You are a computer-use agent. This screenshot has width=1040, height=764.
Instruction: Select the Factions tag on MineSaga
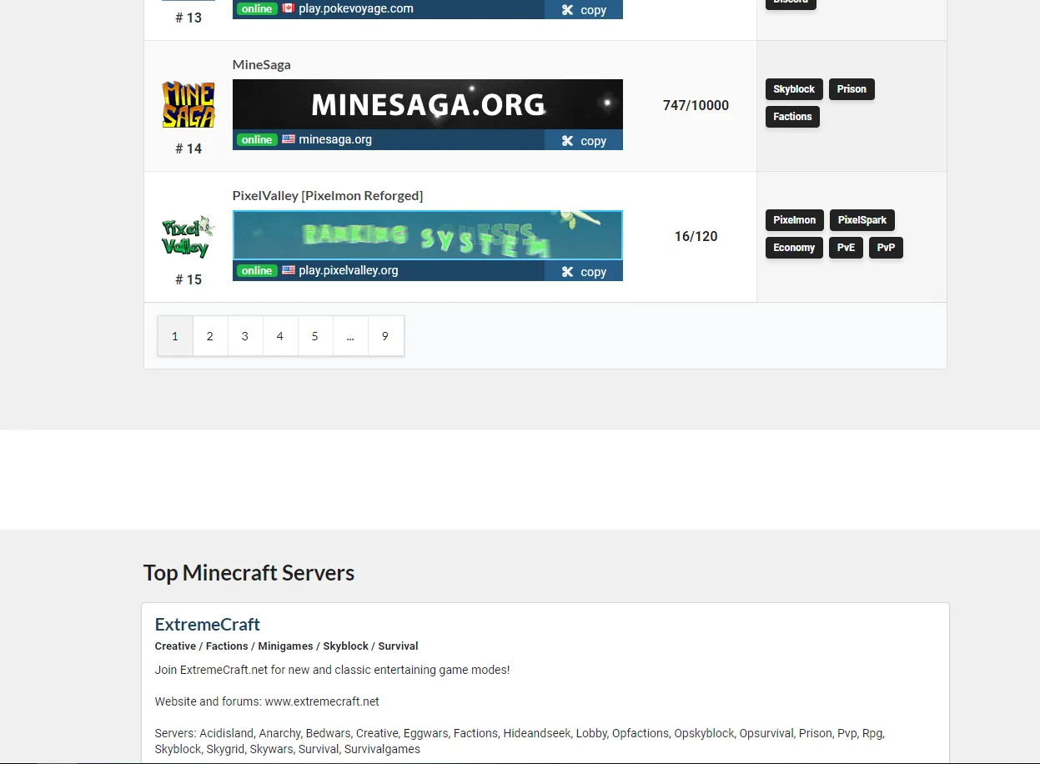pos(792,117)
